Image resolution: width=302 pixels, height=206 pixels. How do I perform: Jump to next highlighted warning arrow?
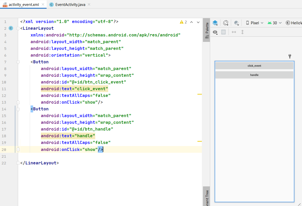point(198,22)
